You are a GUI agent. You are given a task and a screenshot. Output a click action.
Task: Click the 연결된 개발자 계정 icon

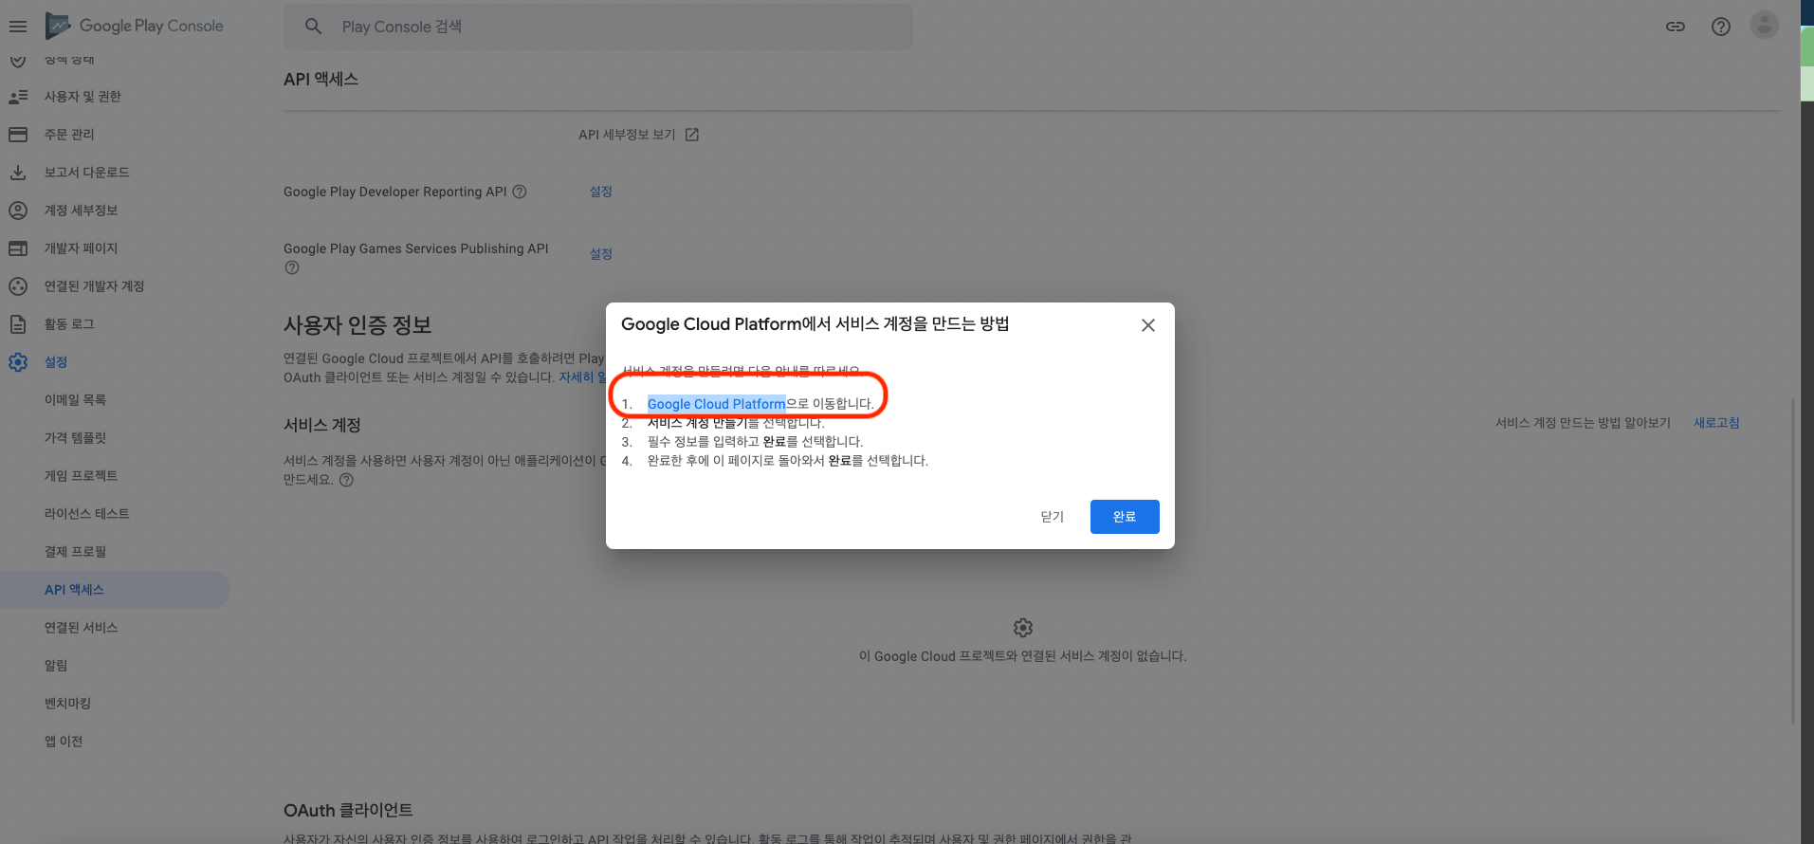pyautogui.click(x=18, y=286)
